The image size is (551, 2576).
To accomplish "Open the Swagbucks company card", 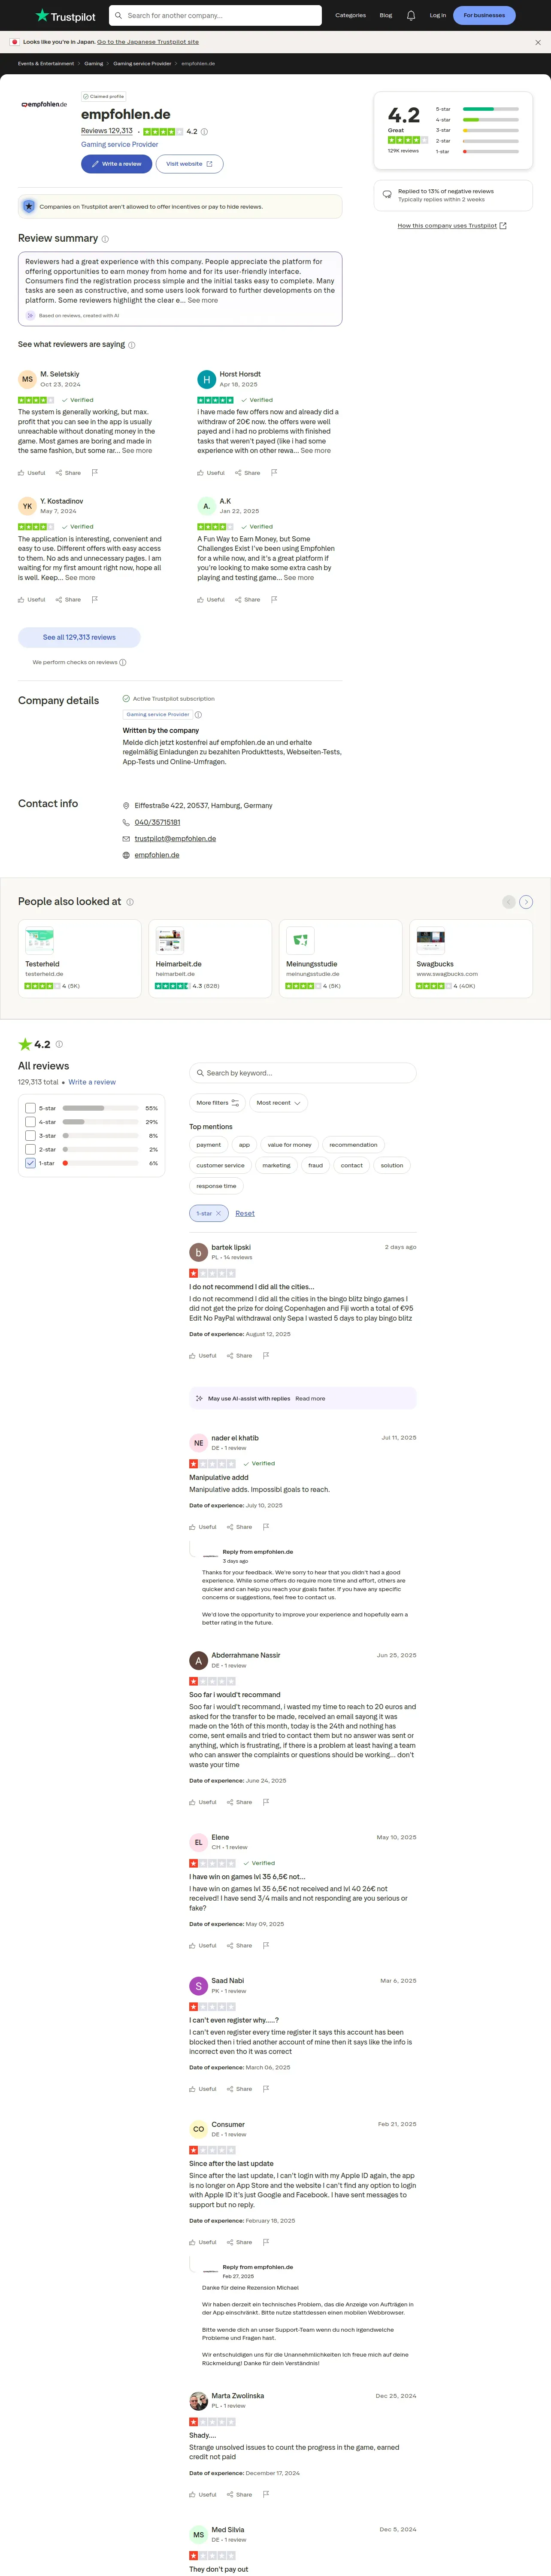I will (x=471, y=959).
